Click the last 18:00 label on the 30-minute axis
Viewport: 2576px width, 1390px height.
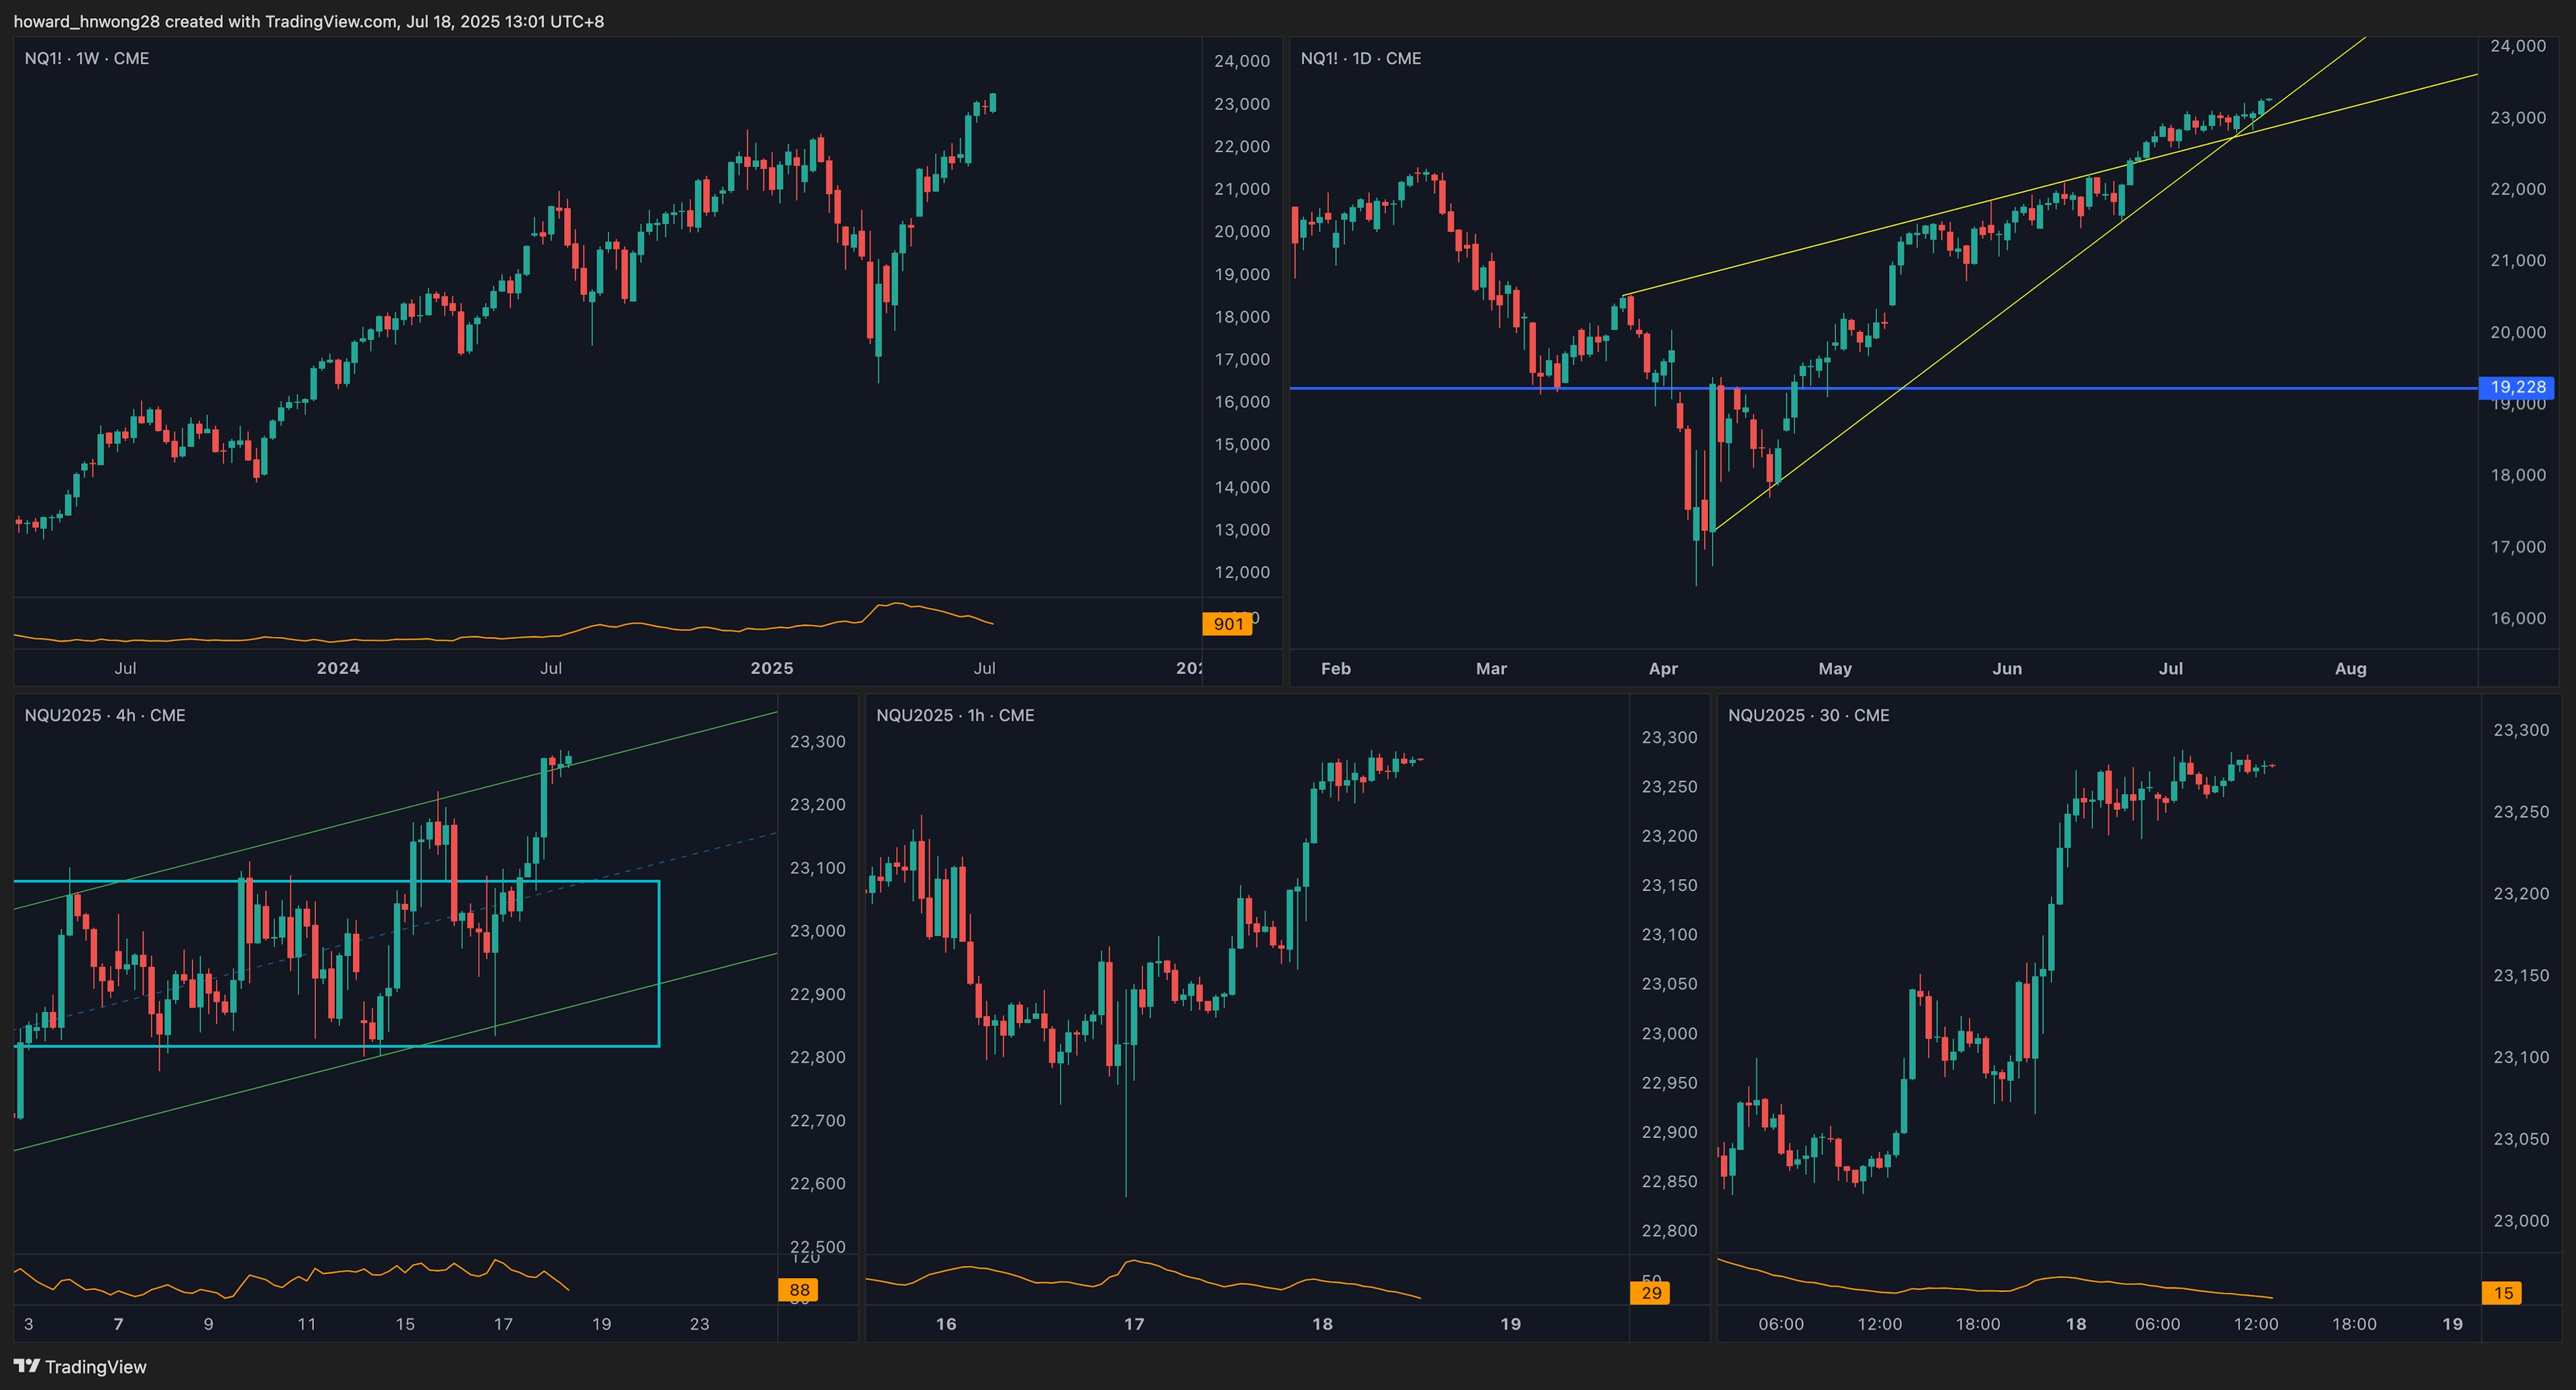(x=2354, y=1324)
